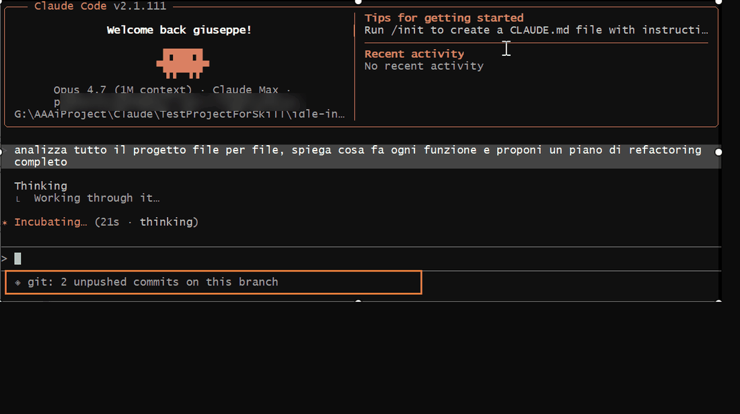Click the Claude Code pixel mascot icon

[x=182, y=63]
